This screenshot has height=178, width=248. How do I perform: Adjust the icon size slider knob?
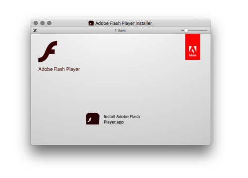click(x=186, y=30)
